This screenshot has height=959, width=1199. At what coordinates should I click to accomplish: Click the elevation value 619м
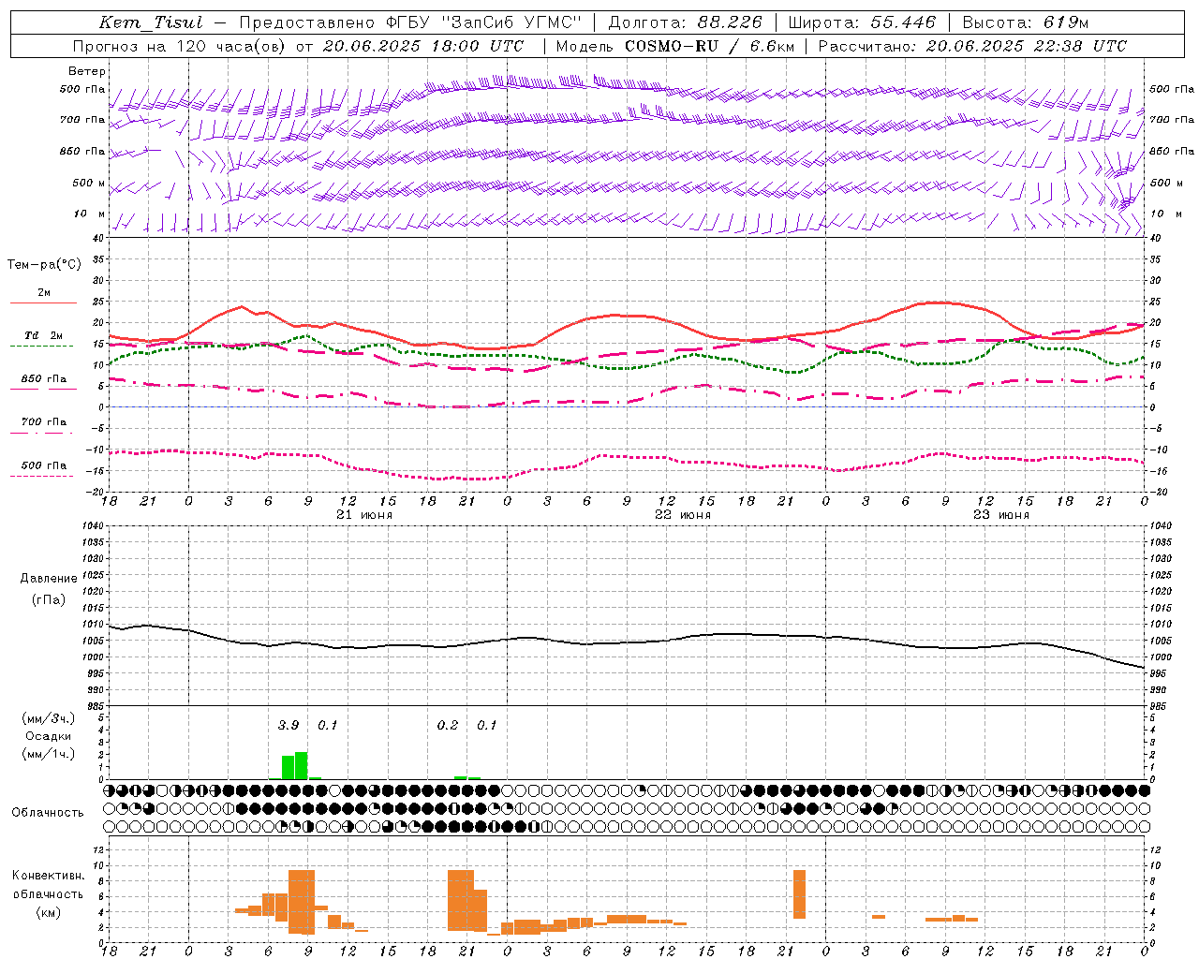pyautogui.click(x=1065, y=22)
